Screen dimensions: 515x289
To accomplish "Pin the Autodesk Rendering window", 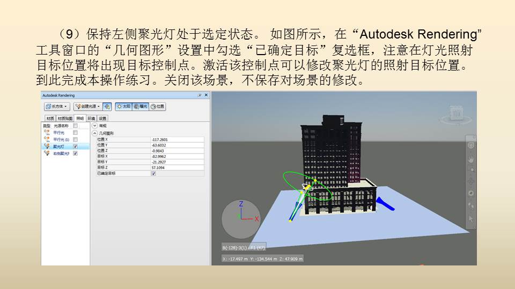I will point(200,95).
